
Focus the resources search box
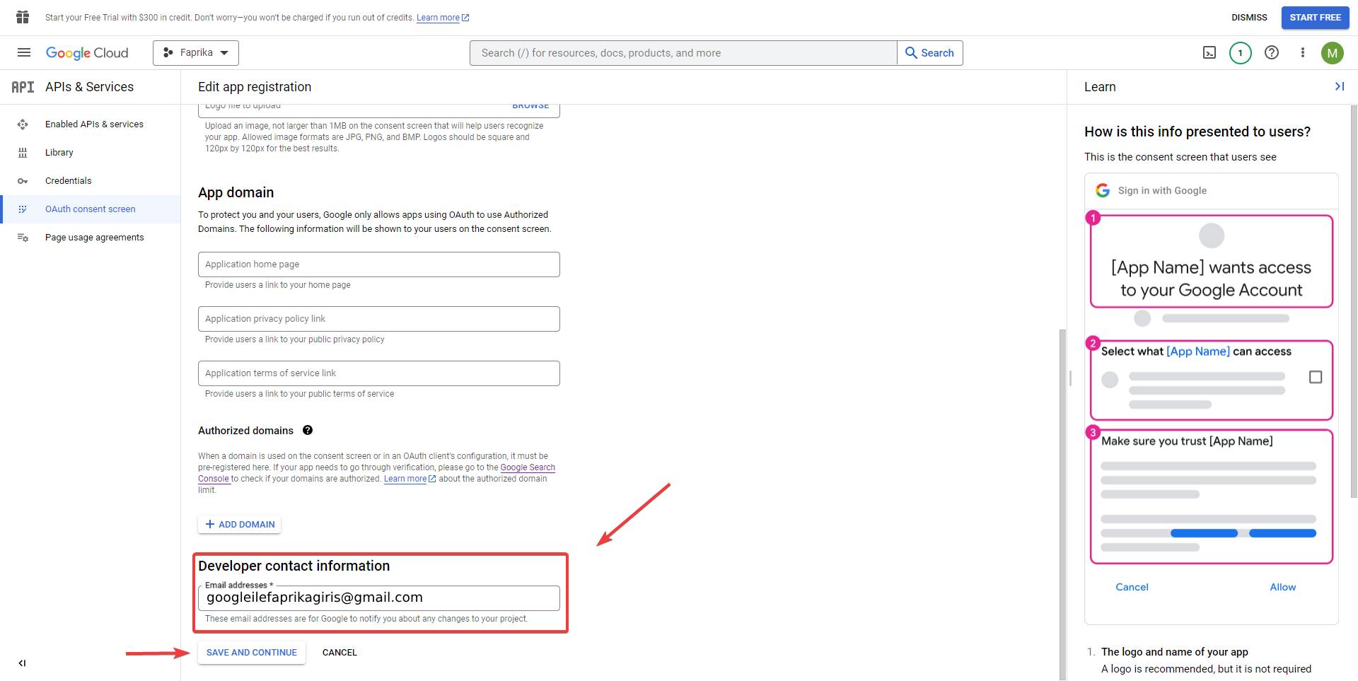point(683,53)
